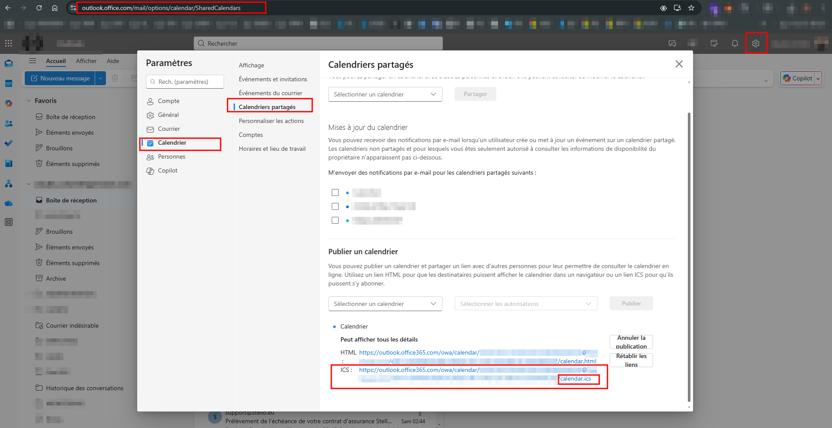Expand Sélectionner les autorisations dropdown

point(525,304)
